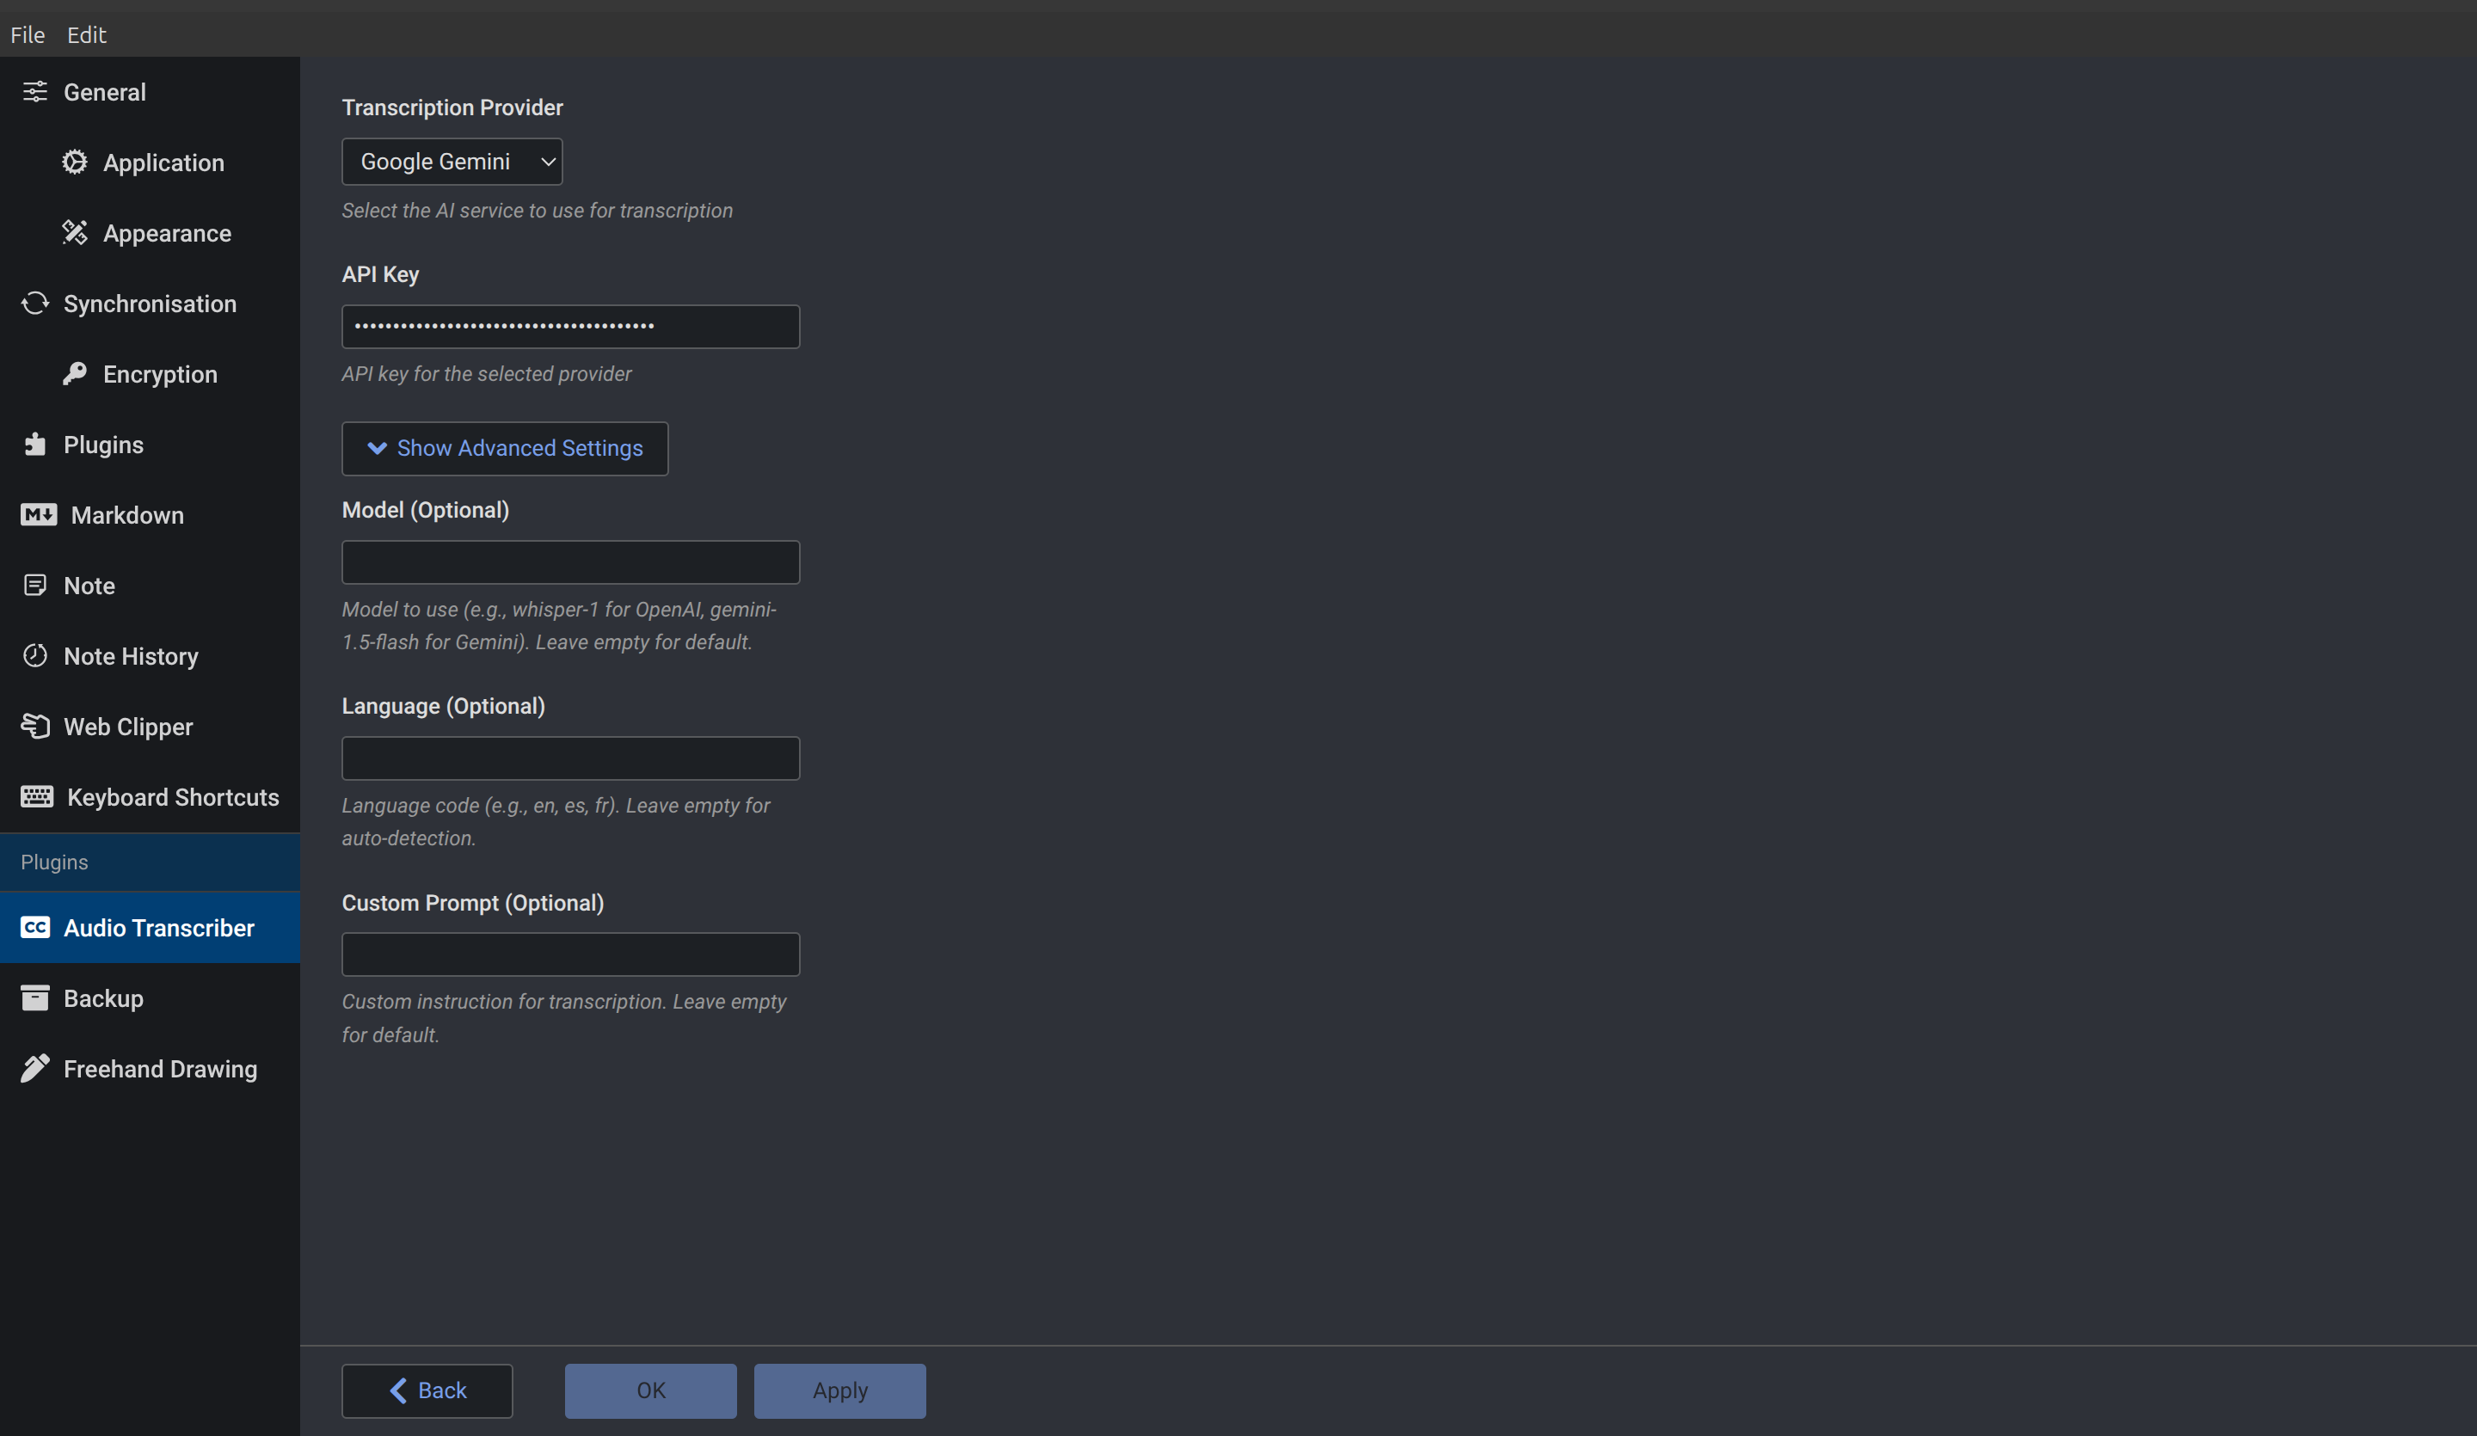This screenshot has height=1436, width=2477.
Task: Select the Audio Transcriber CC icon
Action: (35, 927)
